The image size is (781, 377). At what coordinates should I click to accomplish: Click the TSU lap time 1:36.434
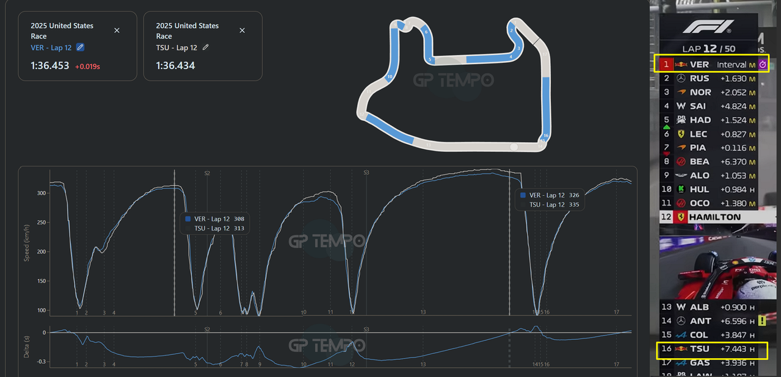(x=175, y=65)
